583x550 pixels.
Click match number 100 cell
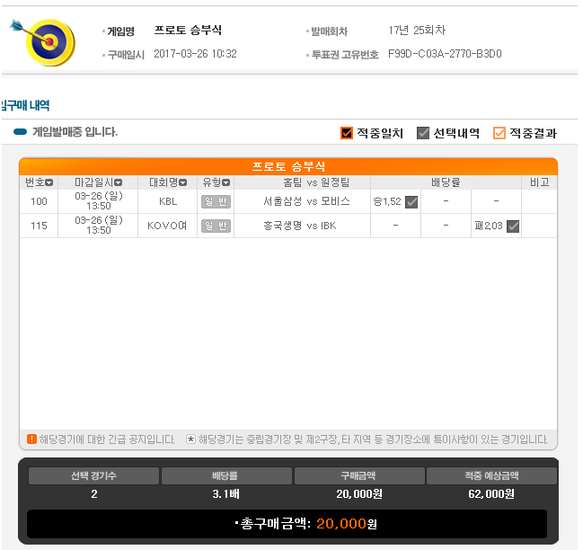pos(39,201)
